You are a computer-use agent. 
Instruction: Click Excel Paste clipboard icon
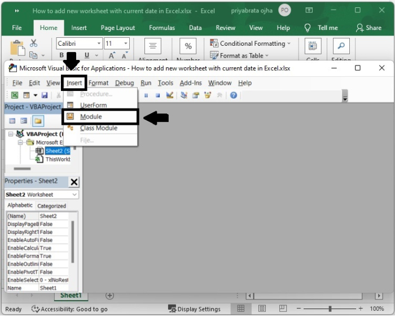[17, 47]
